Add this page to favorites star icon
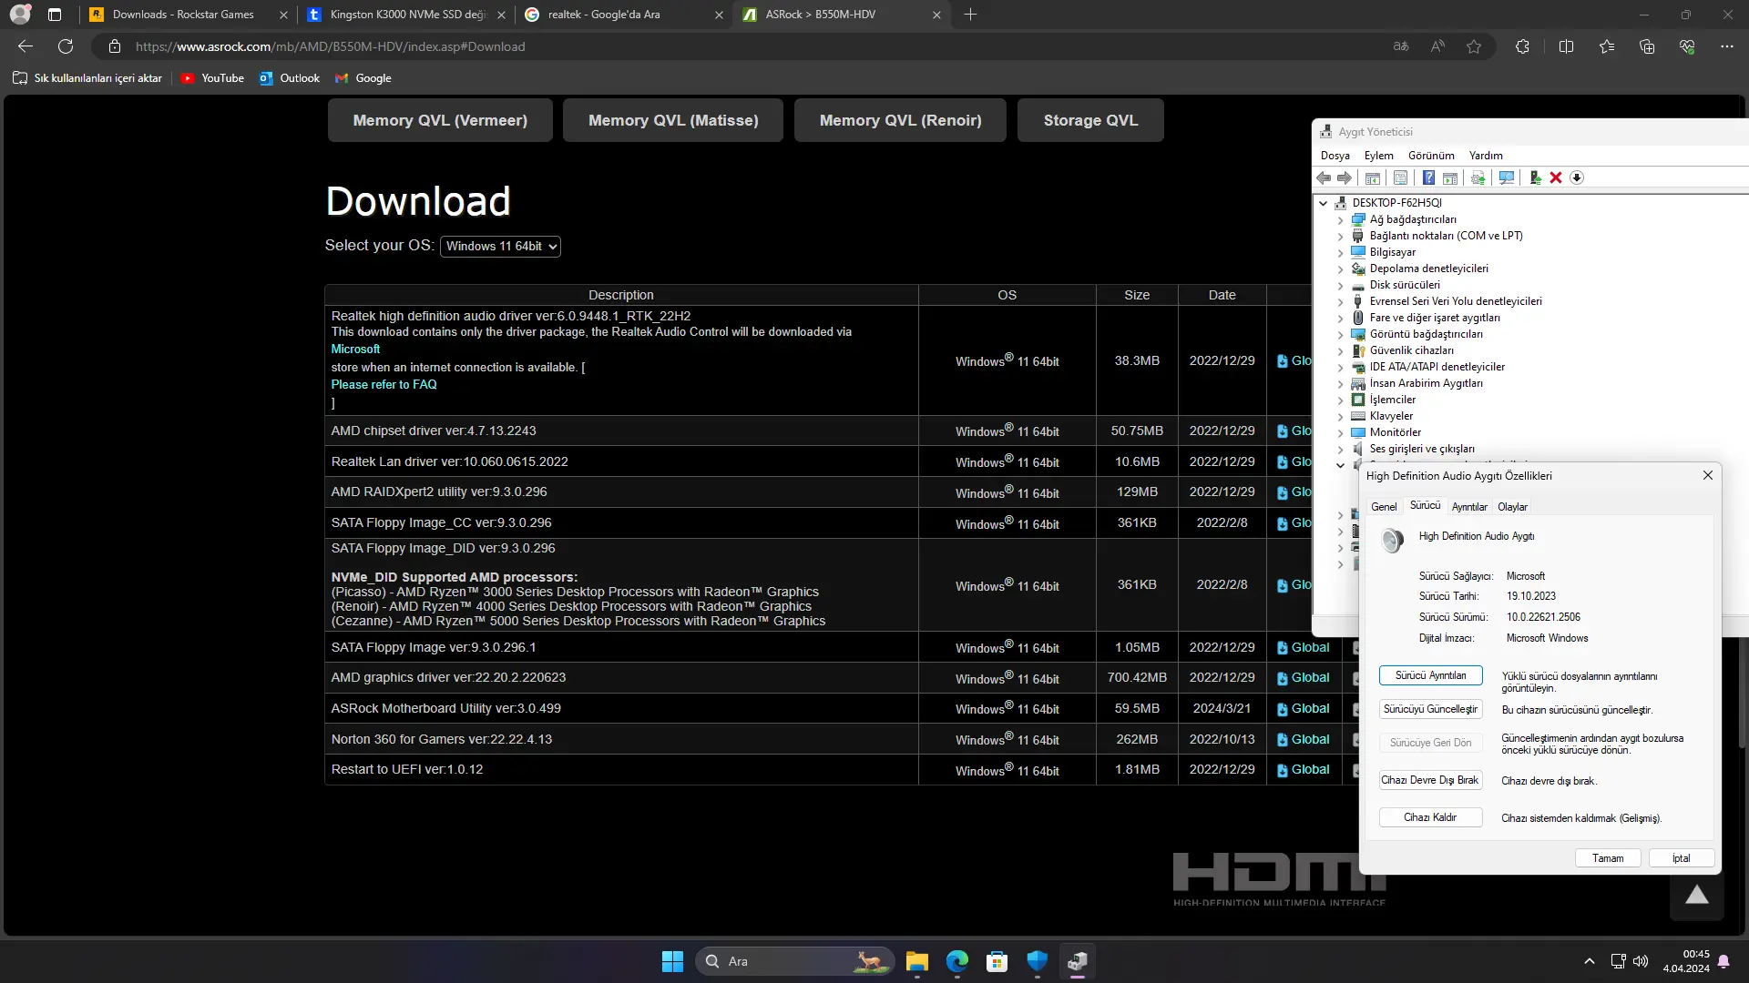This screenshot has height=983, width=1749. [x=1474, y=46]
